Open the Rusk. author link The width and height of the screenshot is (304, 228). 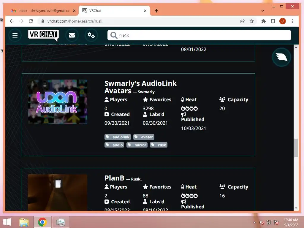coord(136,179)
